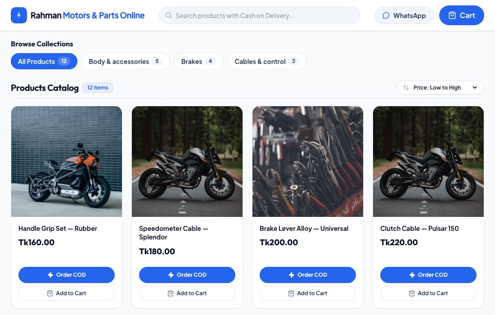Open the Cables & control collection
The image size is (495, 315).
point(267,61)
